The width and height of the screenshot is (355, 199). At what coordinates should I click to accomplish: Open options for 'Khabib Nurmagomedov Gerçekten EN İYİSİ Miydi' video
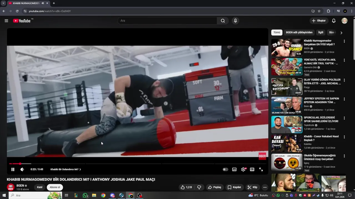coord(344,41)
